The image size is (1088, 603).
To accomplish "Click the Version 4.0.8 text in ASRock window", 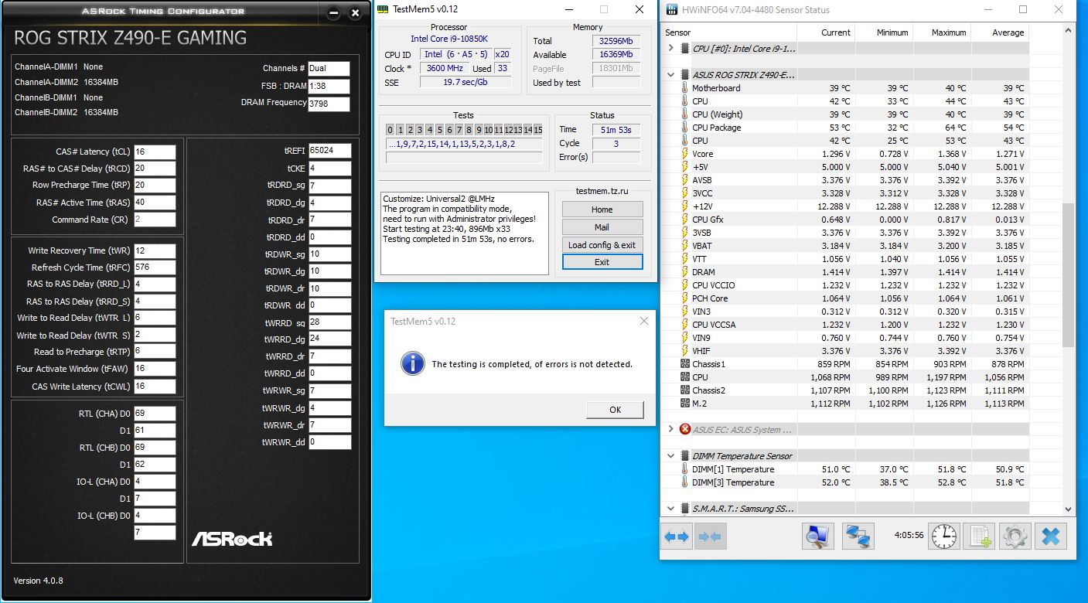I will pos(39,581).
